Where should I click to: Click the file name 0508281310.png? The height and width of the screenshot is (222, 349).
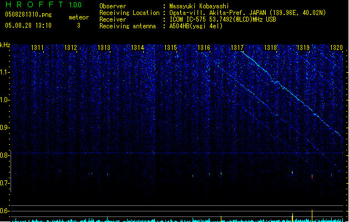[x=21, y=16]
